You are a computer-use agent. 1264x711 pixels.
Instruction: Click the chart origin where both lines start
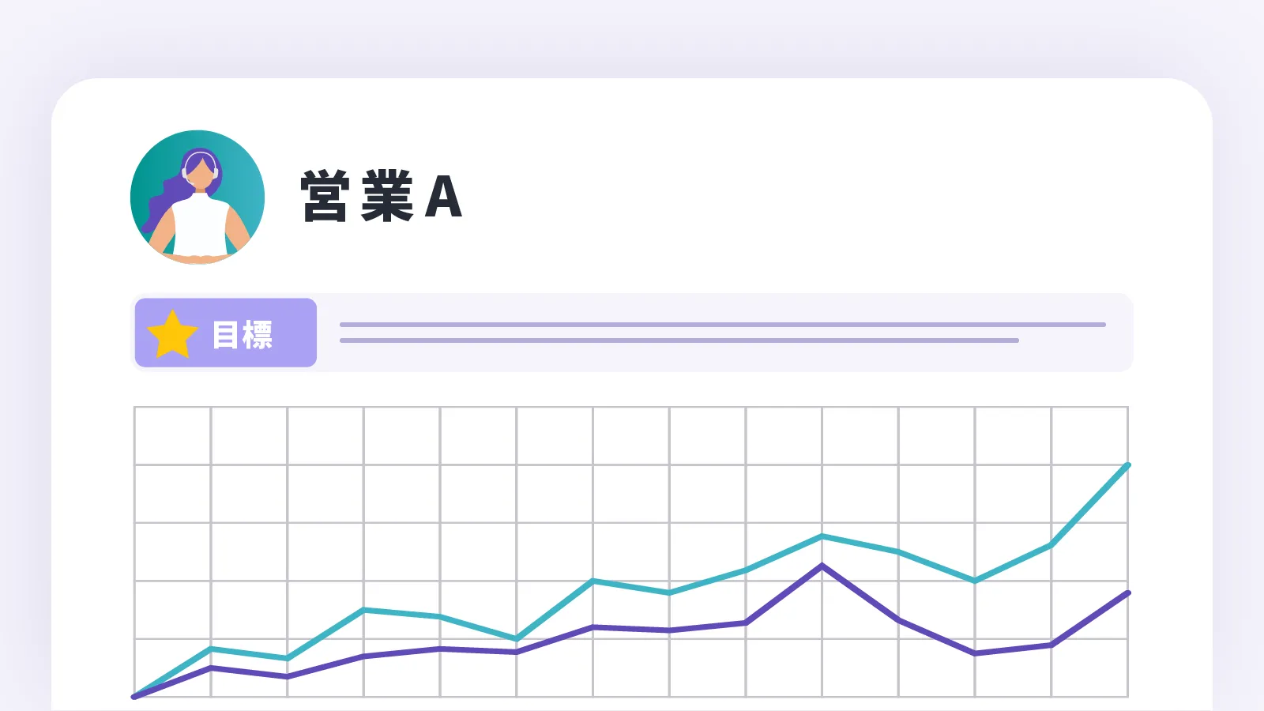[x=134, y=696]
